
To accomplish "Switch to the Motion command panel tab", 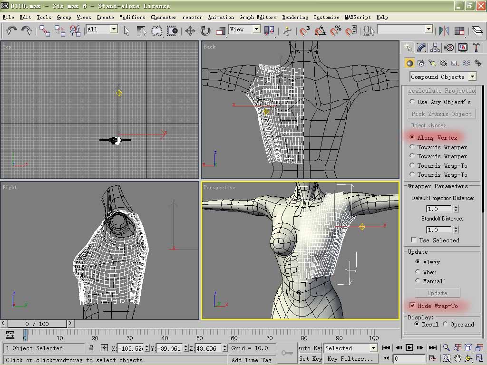I will tap(449, 48).
